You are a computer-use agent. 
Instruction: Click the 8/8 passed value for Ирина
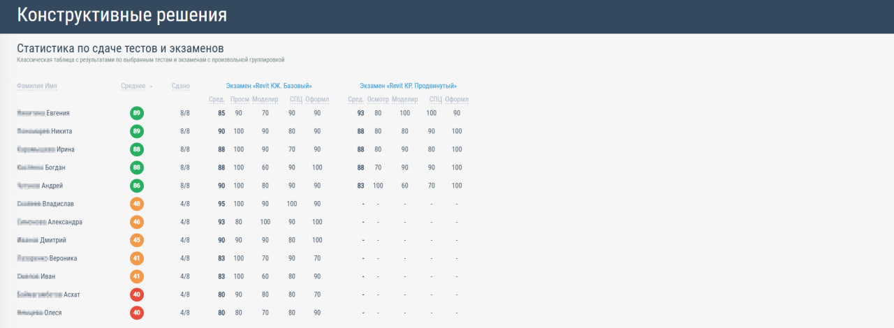tap(185, 149)
